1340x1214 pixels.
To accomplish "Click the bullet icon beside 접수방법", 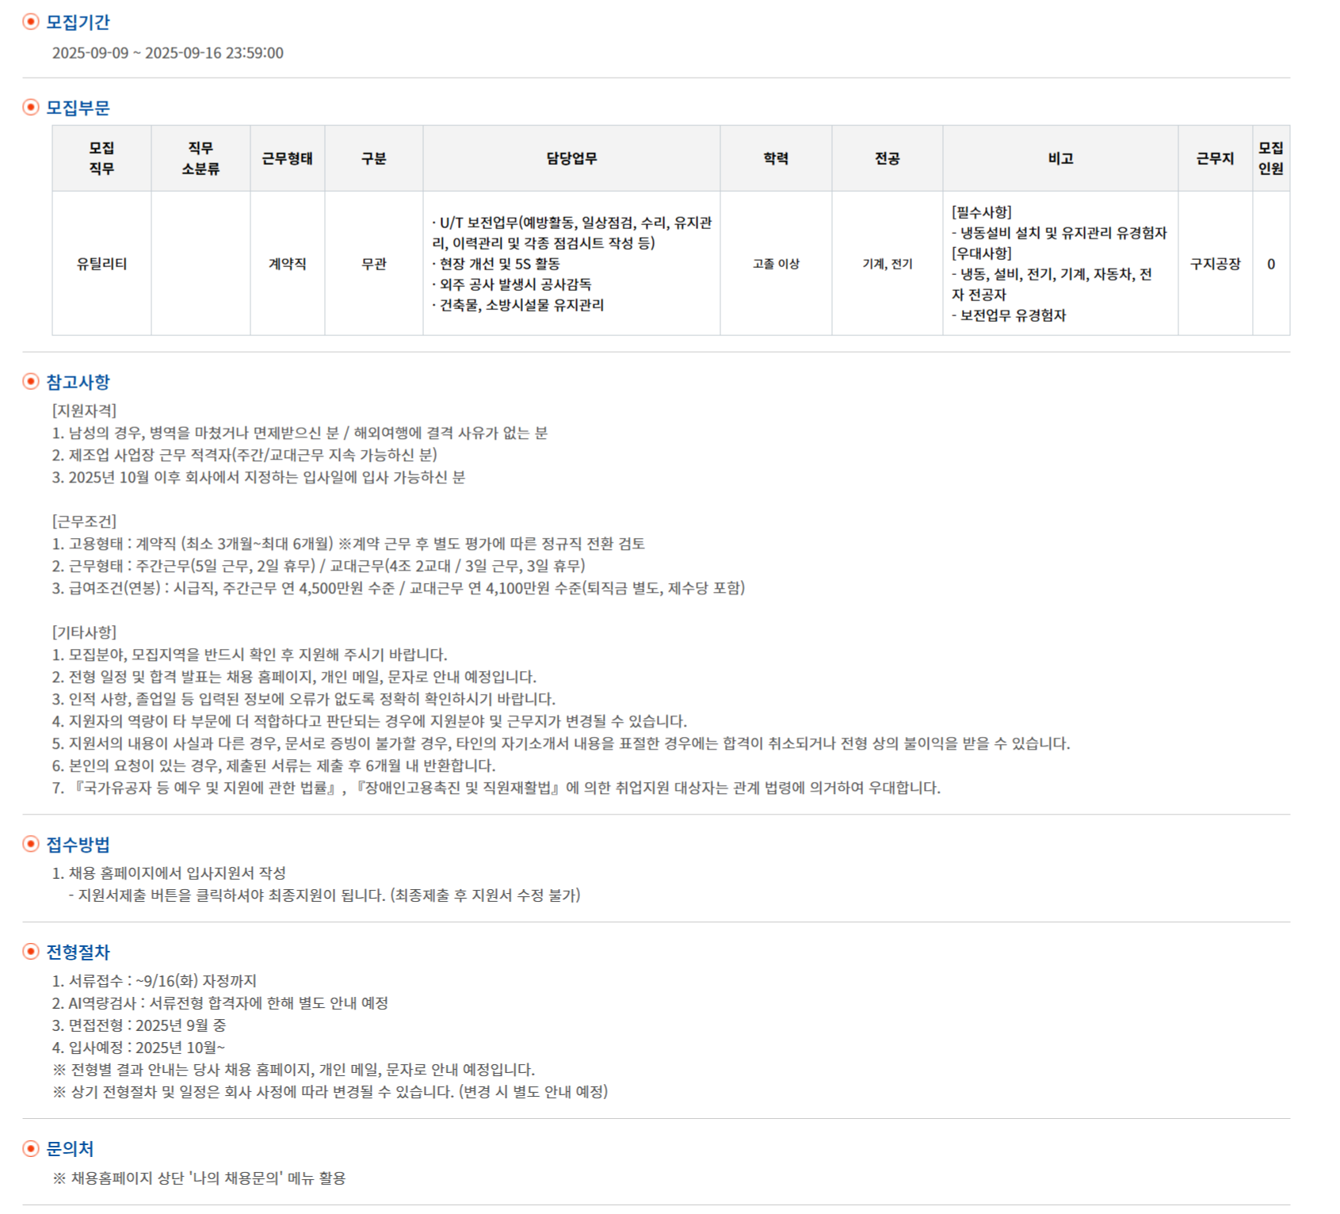I will (x=31, y=844).
